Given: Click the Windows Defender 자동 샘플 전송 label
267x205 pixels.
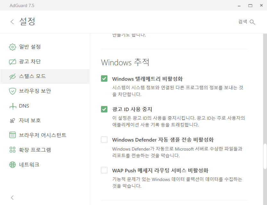Looking at the screenshot, I should coord(163,140).
